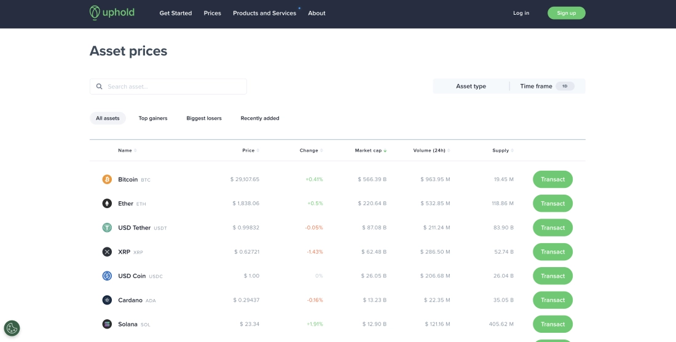This screenshot has height=342, width=676.
Task: Click the Solana coin icon
Action: point(107,324)
